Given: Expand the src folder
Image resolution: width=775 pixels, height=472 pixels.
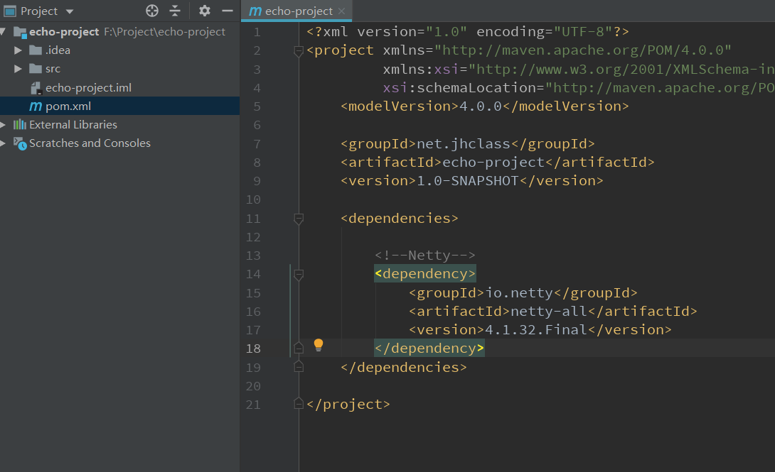Looking at the screenshot, I should pyautogui.click(x=18, y=69).
